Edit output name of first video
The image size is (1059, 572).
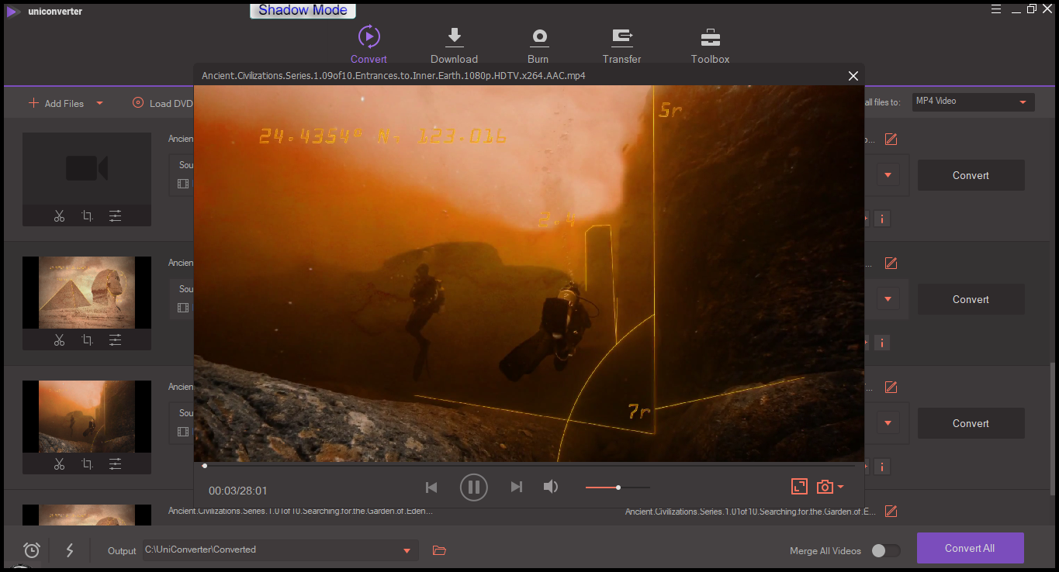[891, 140]
